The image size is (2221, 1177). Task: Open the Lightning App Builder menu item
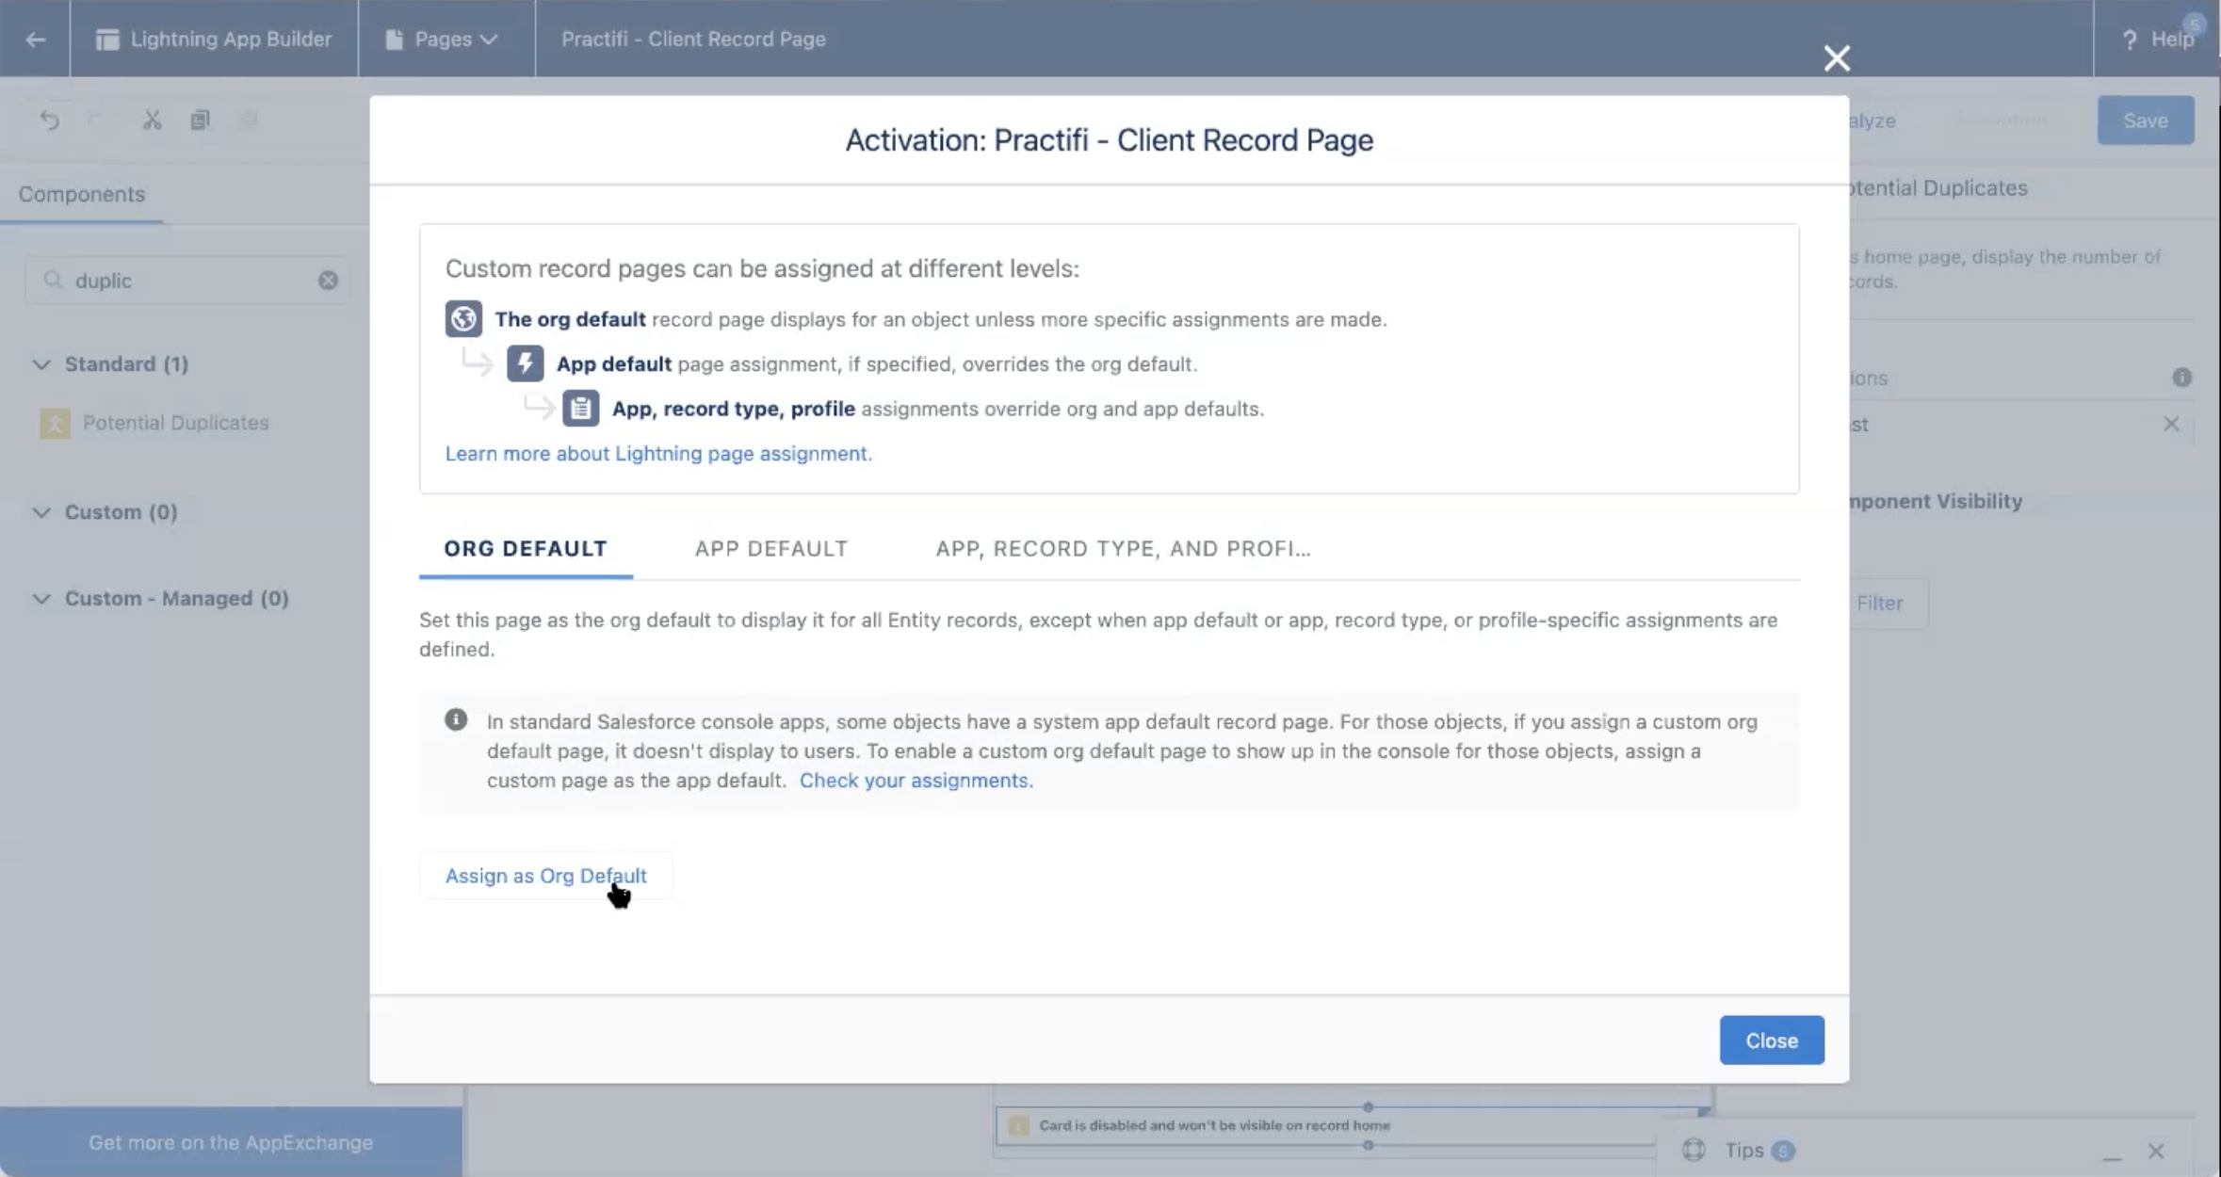click(x=214, y=39)
